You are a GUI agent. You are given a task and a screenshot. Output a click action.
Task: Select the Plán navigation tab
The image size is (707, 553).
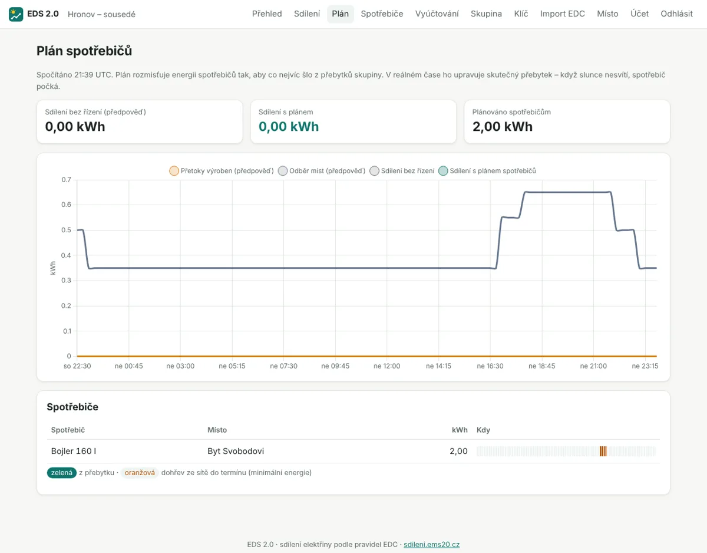point(341,14)
